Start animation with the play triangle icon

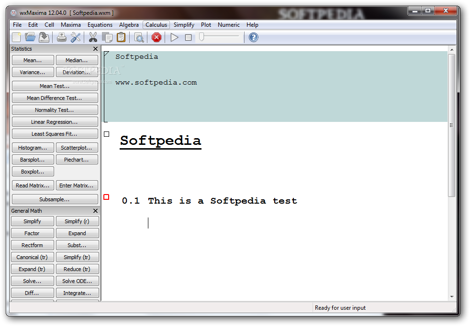click(x=174, y=37)
